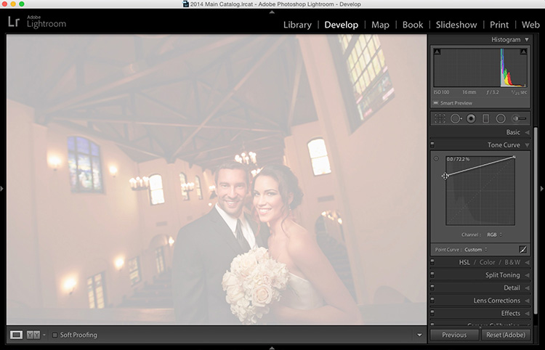Toggle HSL panel on/off switch
Viewport: 545px width, 350px height.
(x=432, y=262)
